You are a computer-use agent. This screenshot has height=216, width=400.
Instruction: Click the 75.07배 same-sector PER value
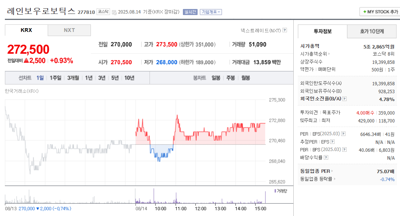(385, 171)
